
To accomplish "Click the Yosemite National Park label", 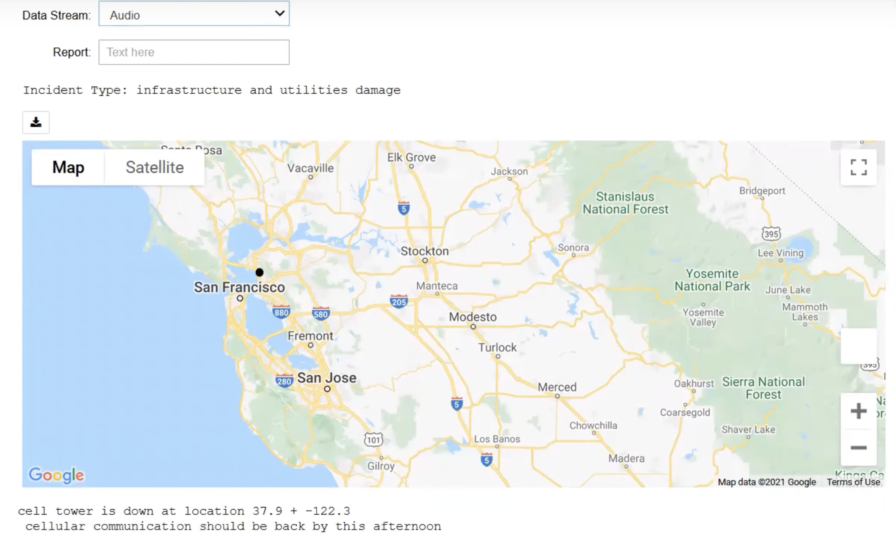I will [712, 280].
